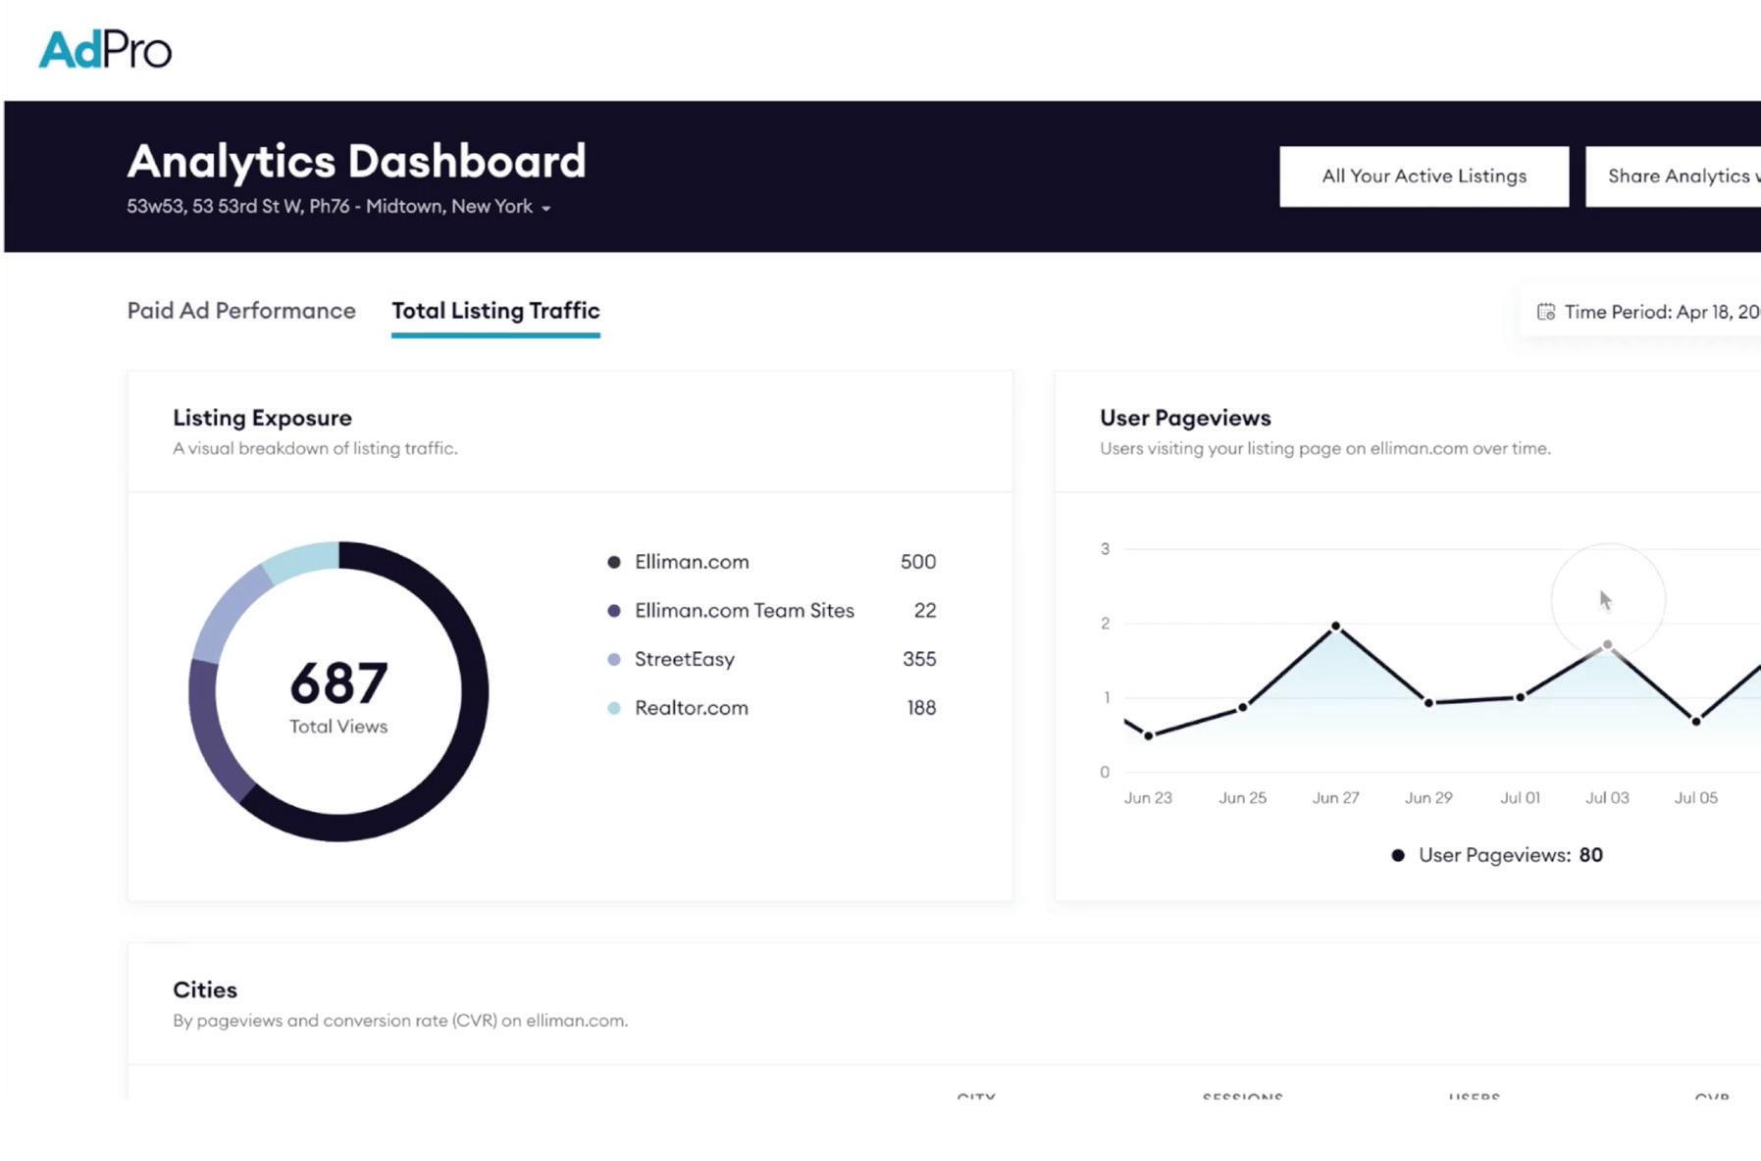This screenshot has height=1161, width=1761.
Task: Select the Total Listing Traffic tab
Action: pos(495,311)
